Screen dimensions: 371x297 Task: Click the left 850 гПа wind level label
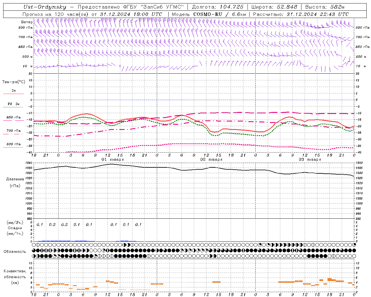26,47
